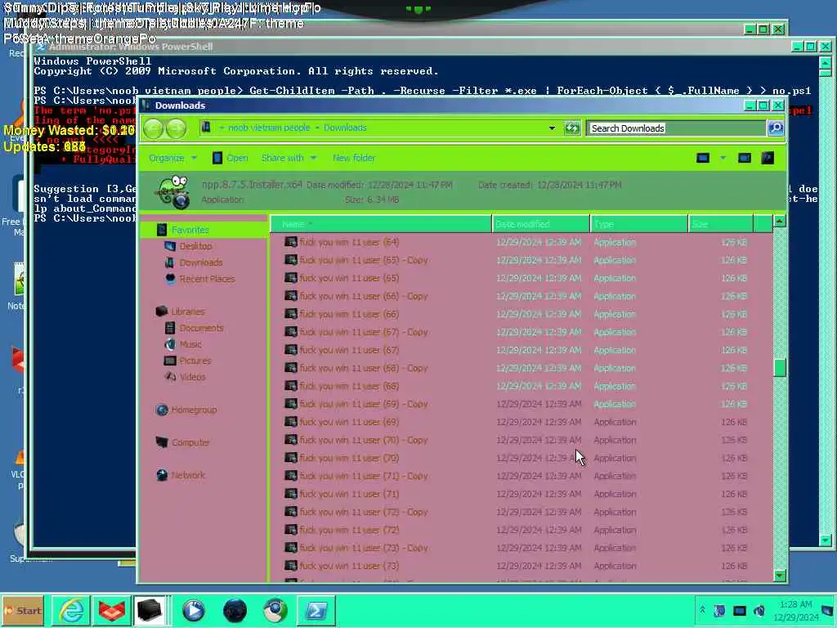The width and height of the screenshot is (837, 628).
Task: Sort by the Size column header
Action: coord(721,224)
